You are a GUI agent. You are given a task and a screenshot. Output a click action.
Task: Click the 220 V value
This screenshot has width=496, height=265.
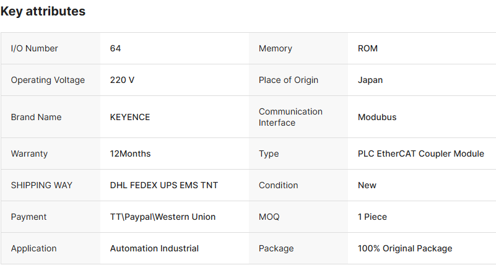122,80
